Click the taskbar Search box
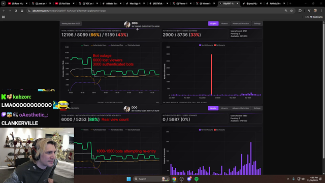The height and width of the screenshot is (183, 325). click(151, 179)
